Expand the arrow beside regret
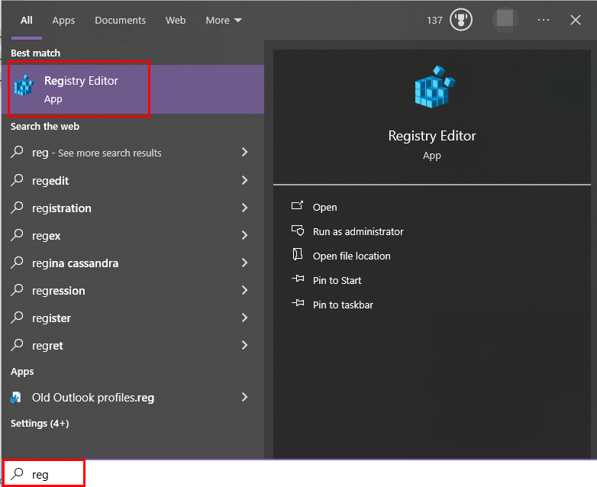 [245, 345]
